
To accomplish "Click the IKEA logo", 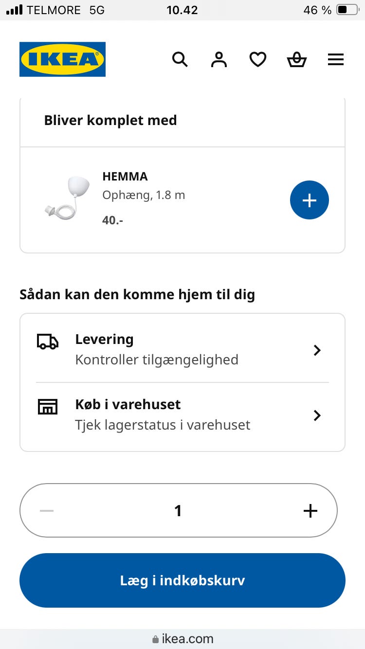I will pos(62,59).
